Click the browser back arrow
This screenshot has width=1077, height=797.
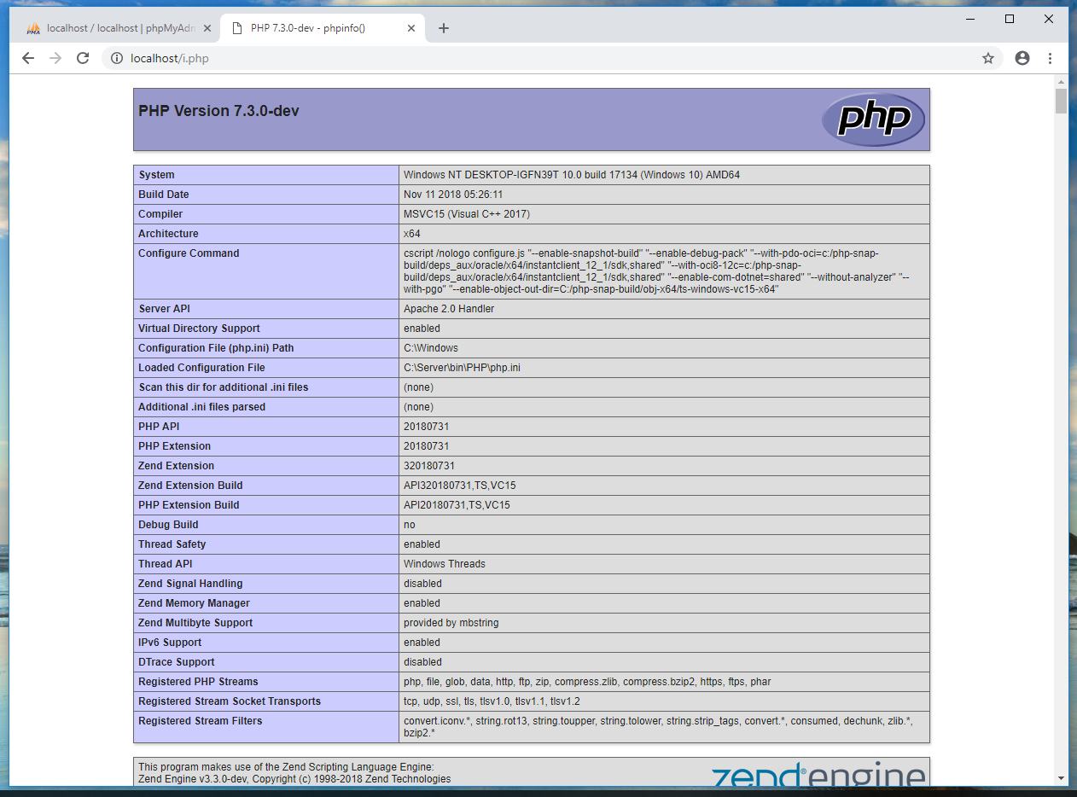coord(28,58)
